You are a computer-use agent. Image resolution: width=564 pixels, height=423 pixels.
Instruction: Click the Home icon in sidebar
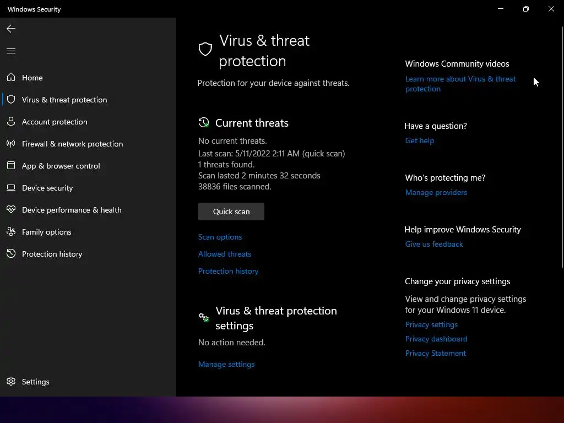tap(11, 78)
